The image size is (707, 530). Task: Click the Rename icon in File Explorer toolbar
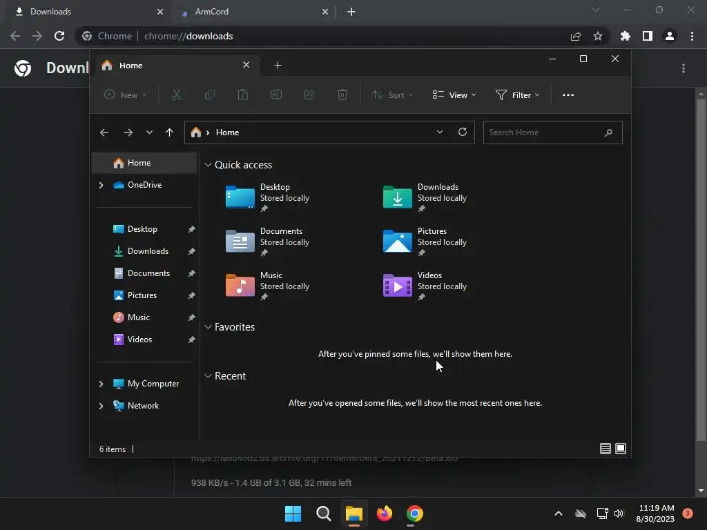pos(276,95)
